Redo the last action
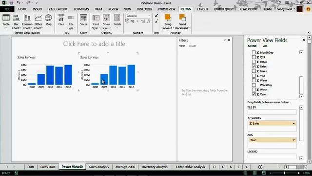Viewport: 312px width, 176px height. (x=28, y=2)
